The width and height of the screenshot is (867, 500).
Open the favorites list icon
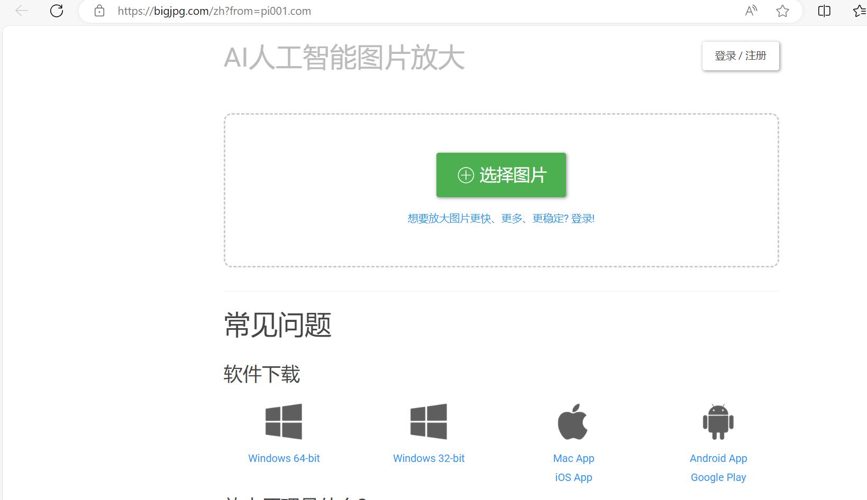860,11
